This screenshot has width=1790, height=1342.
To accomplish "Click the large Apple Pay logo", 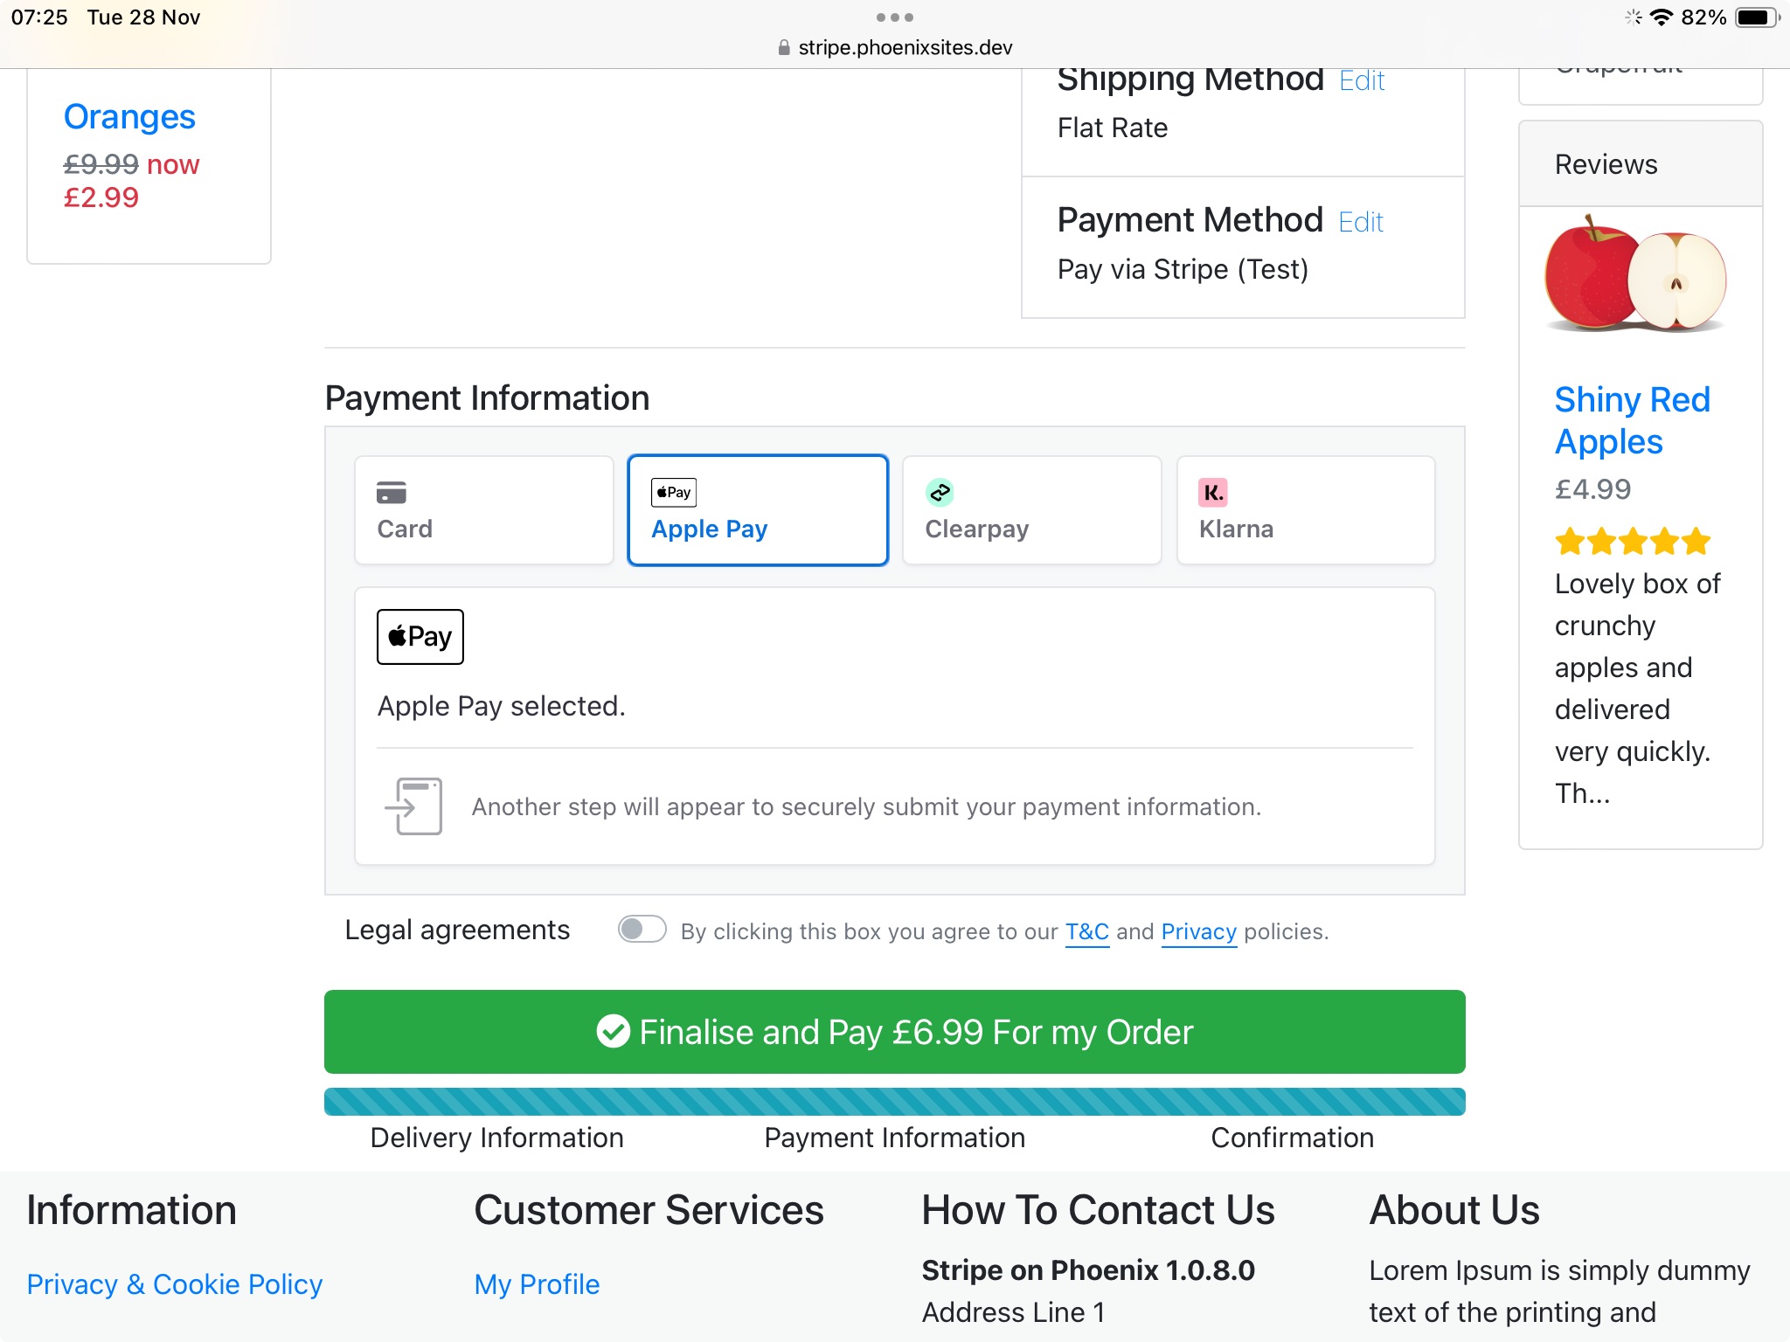I will [420, 637].
